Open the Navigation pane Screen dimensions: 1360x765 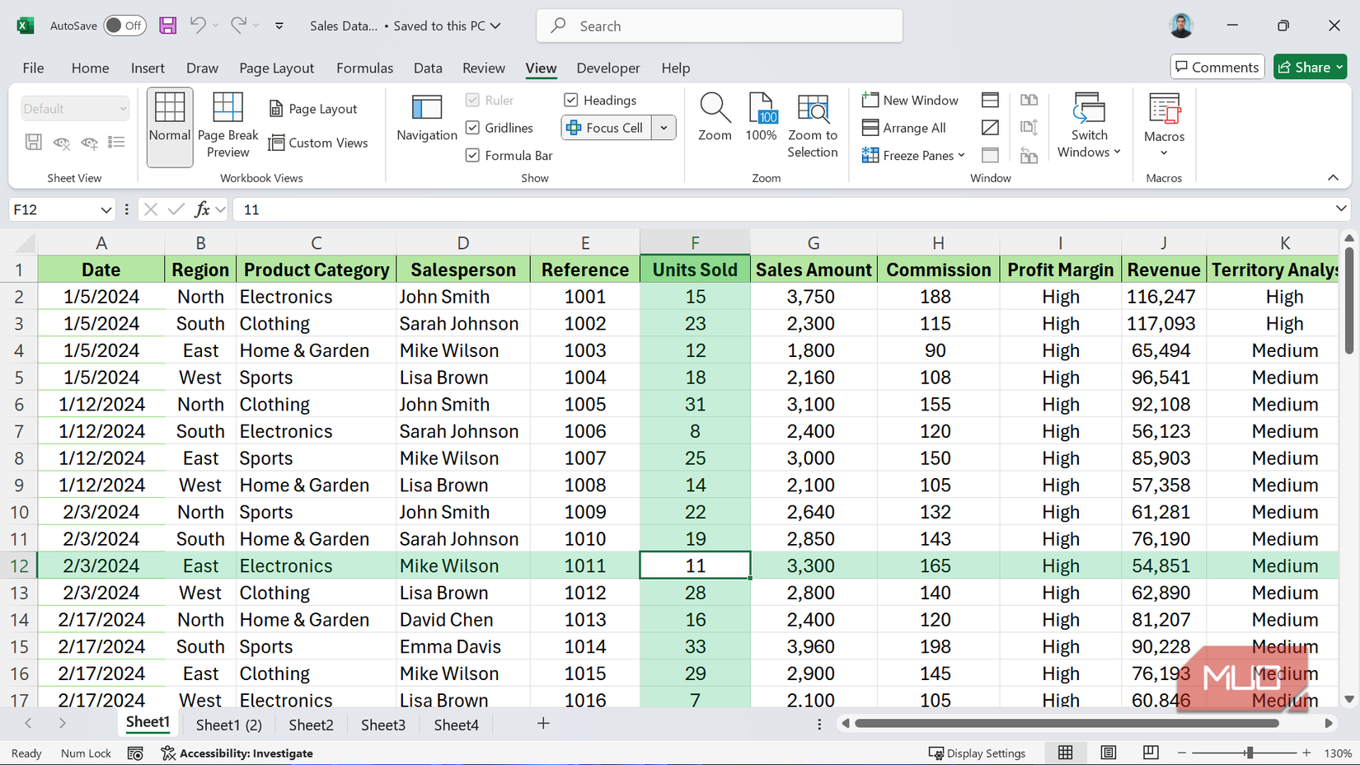click(426, 118)
